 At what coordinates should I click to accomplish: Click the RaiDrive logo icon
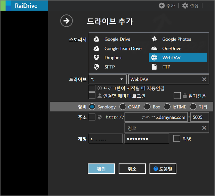[x=6, y=6]
